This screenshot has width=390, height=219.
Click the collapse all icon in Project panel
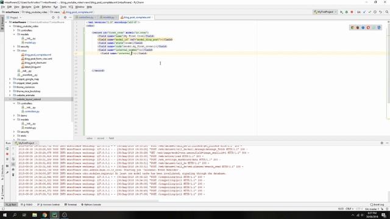[58, 18]
